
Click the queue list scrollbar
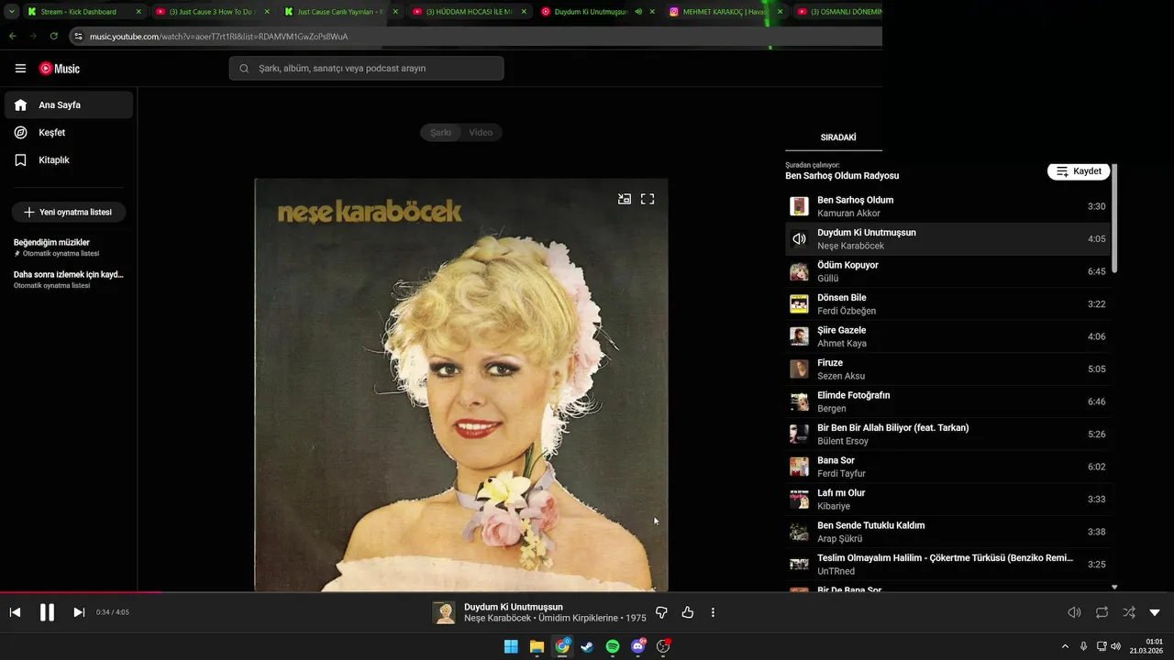(x=1114, y=218)
